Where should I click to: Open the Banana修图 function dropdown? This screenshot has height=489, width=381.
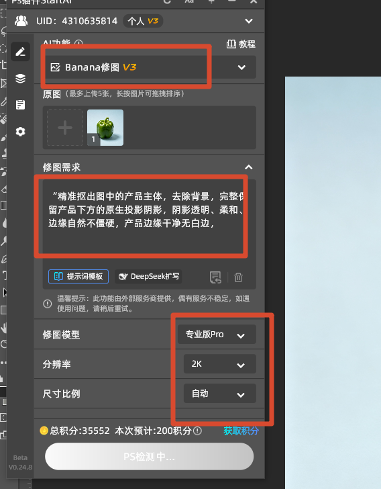tap(150, 67)
